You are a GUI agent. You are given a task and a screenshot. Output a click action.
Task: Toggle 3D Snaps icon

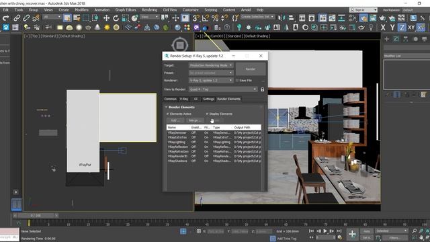coord(196,18)
